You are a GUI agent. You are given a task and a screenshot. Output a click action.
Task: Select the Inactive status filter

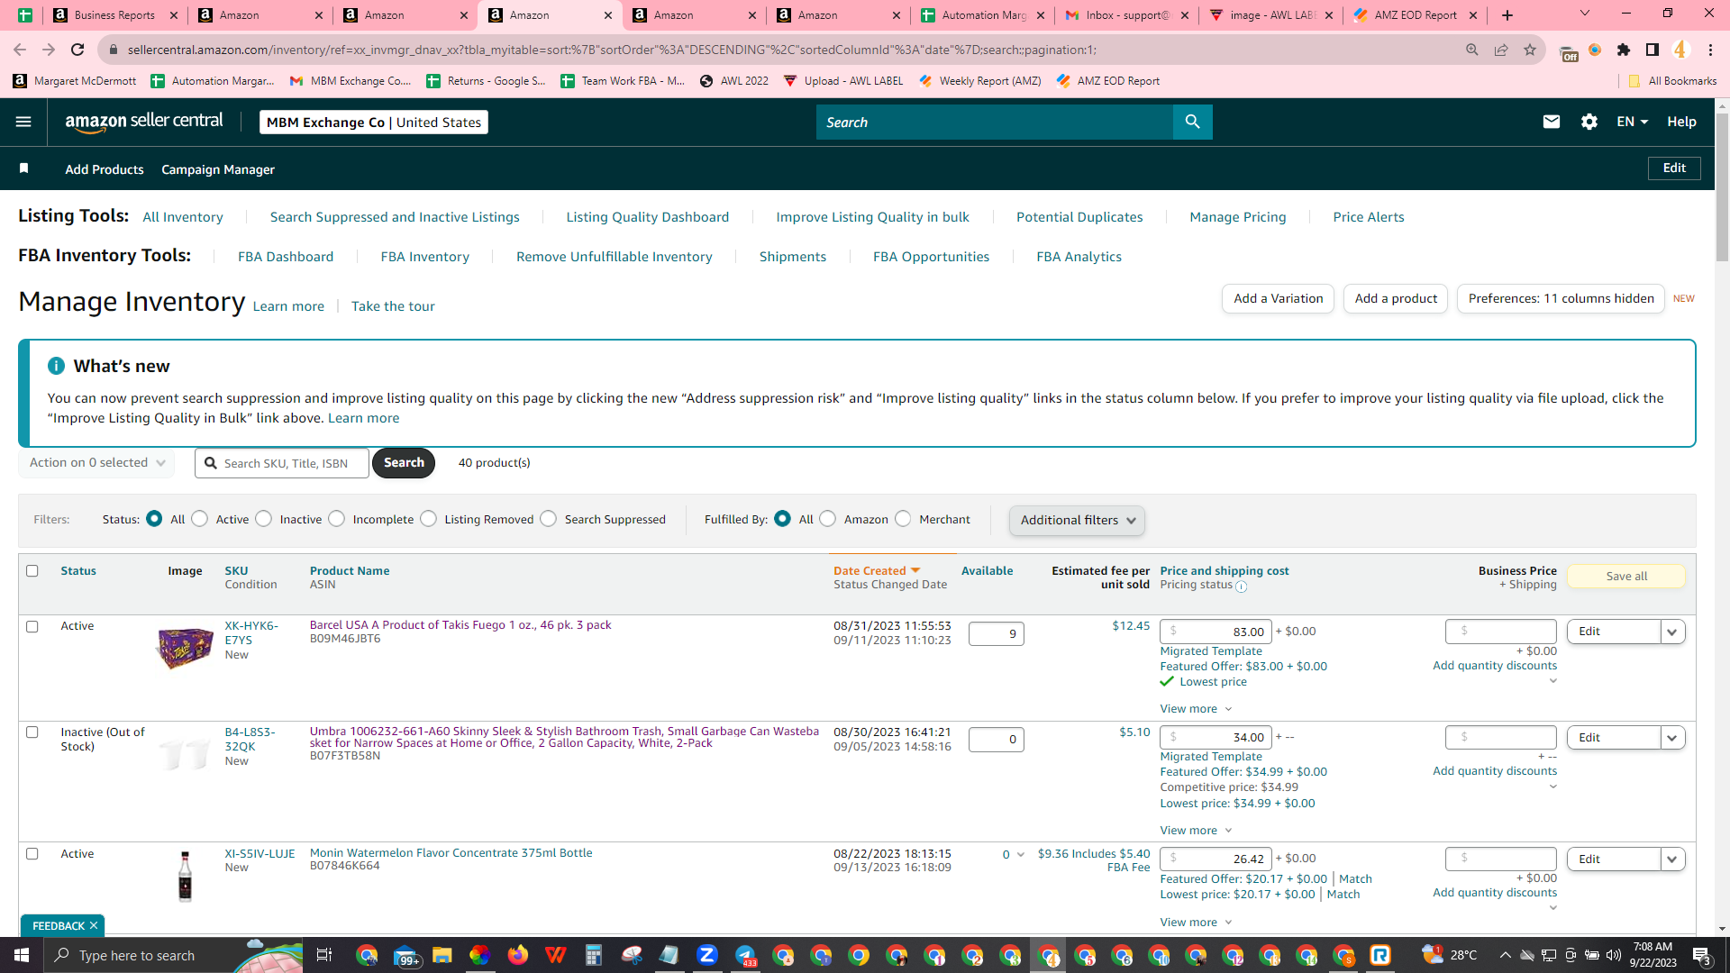[264, 519]
